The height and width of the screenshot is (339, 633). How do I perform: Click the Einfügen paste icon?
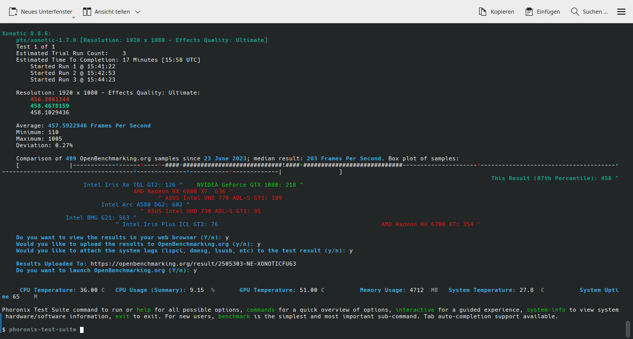point(529,11)
